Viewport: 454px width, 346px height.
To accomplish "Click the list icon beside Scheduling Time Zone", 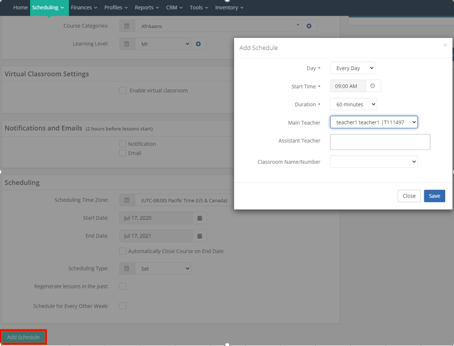I will 127,200.
